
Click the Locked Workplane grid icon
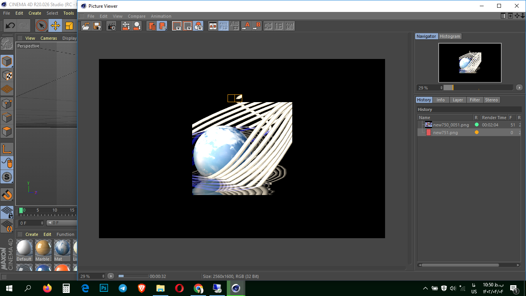tap(7, 212)
